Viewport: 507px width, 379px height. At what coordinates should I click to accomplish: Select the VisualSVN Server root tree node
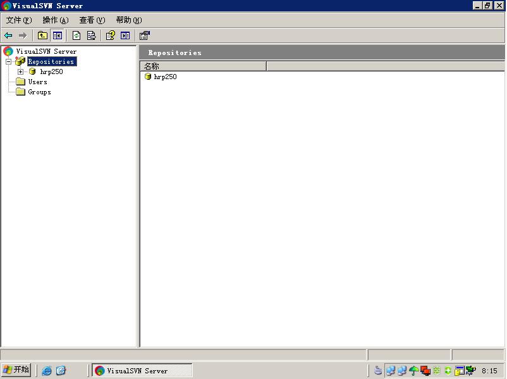[x=46, y=51]
